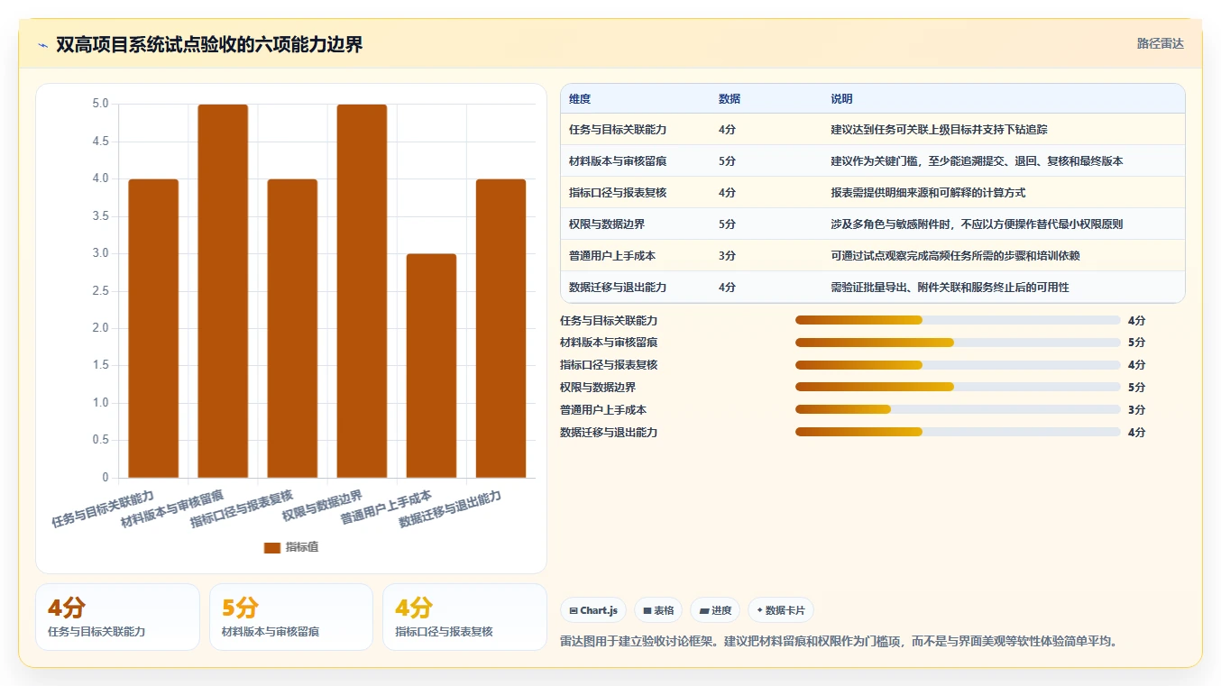The image size is (1221, 686).
Task: Open the 5分 card for 材料版本与审核留痕
Action: 291,617
